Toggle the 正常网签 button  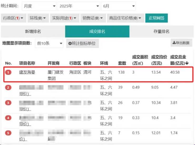157,18
